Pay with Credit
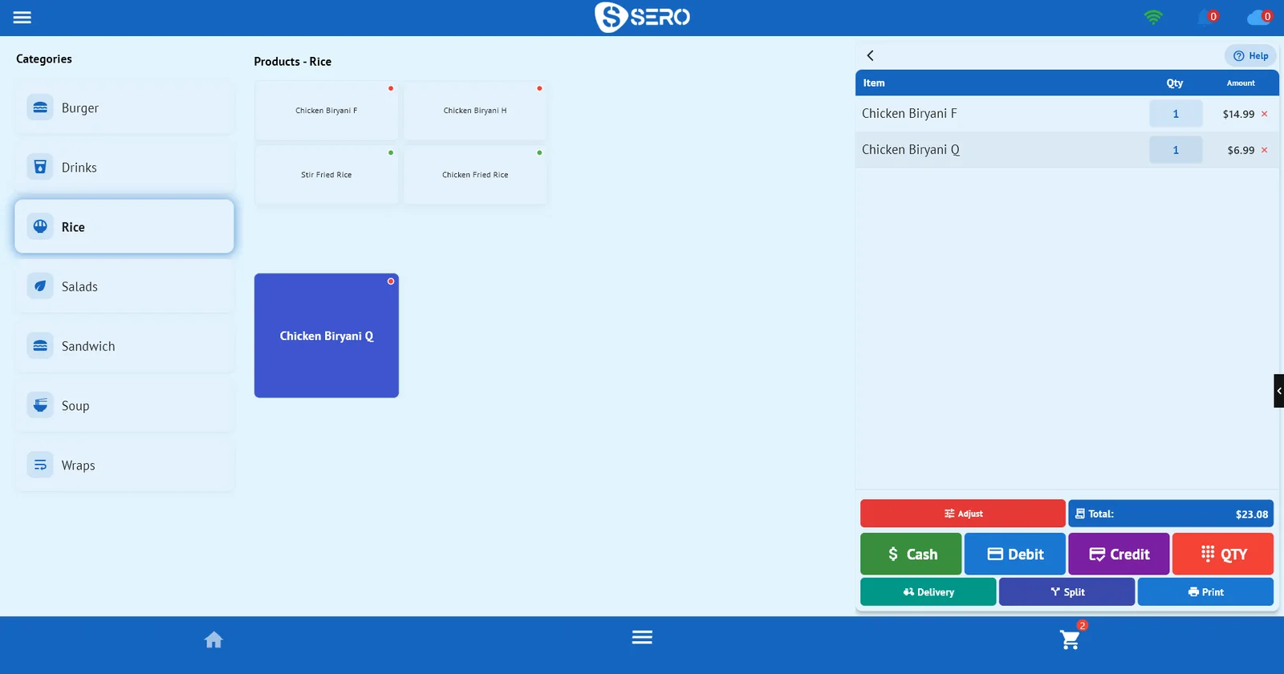Screen dimensions: 1284x674 point(1119,554)
